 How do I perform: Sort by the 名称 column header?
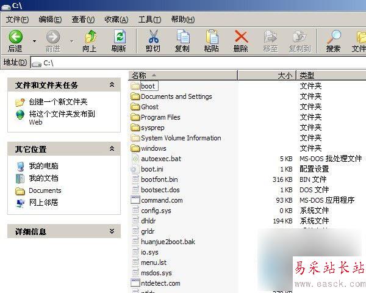(183, 75)
